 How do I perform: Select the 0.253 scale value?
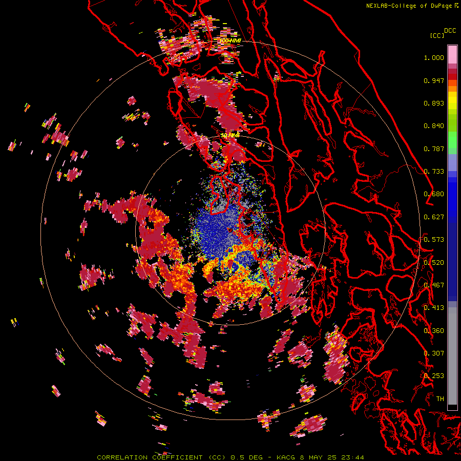coord(434,376)
